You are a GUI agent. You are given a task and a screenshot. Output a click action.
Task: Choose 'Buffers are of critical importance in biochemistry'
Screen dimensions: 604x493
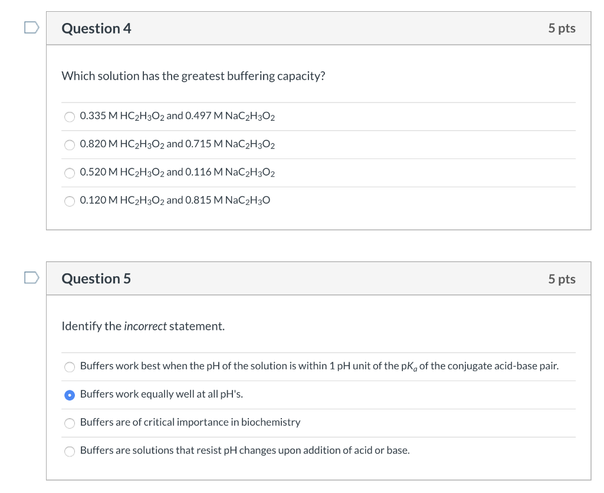click(70, 423)
